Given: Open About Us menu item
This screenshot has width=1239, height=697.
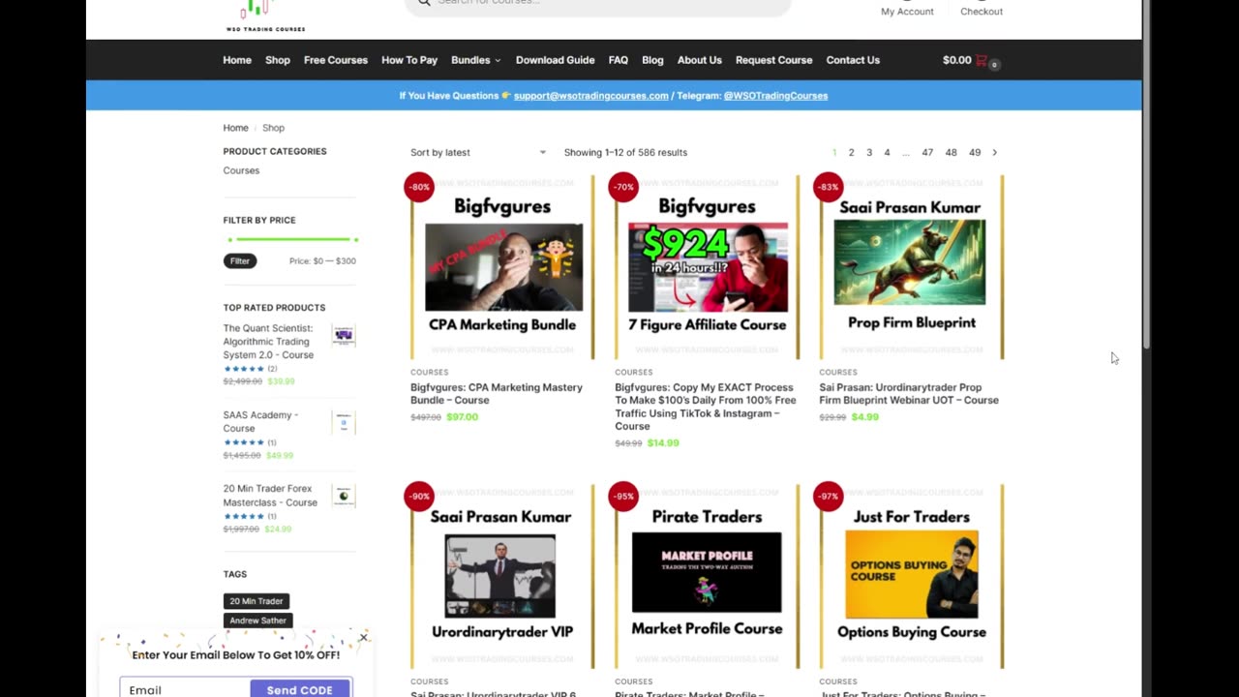Looking at the screenshot, I should click(x=700, y=60).
